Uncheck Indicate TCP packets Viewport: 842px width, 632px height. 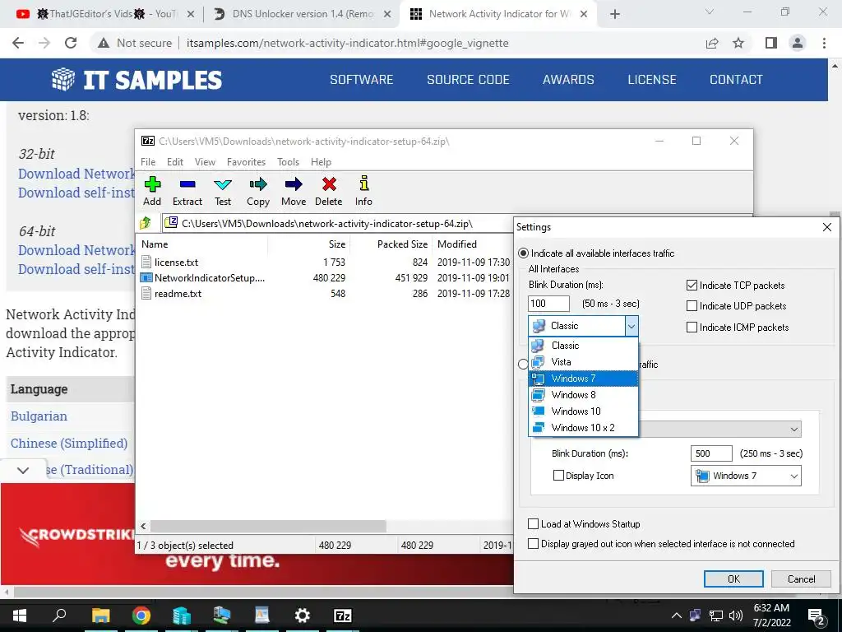[692, 286]
